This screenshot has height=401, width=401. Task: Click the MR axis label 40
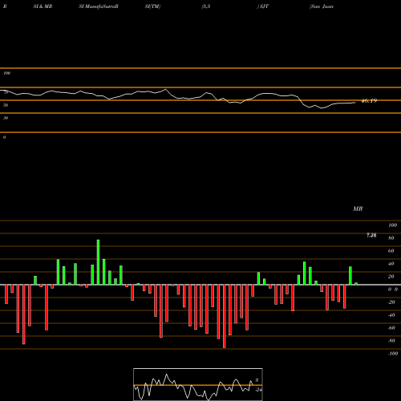click(x=391, y=264)
